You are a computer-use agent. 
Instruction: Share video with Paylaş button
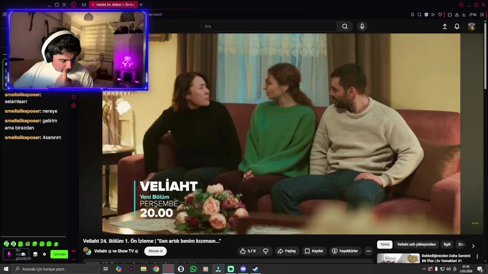click(x=287, y=251)
